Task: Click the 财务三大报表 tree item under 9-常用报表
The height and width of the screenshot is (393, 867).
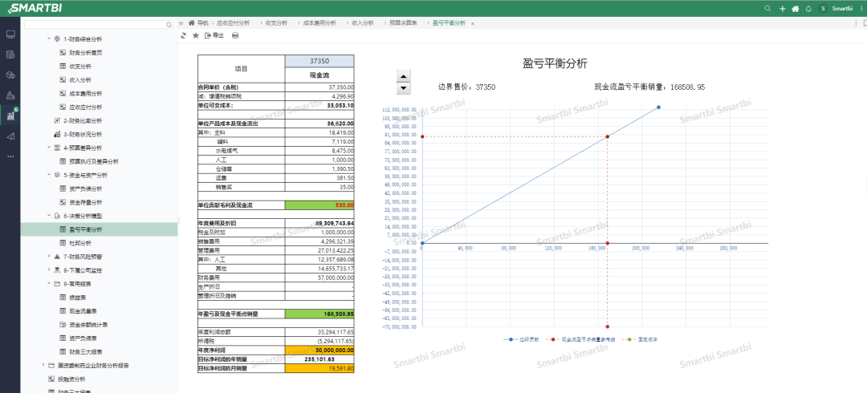Action: [x=86, y=351]
